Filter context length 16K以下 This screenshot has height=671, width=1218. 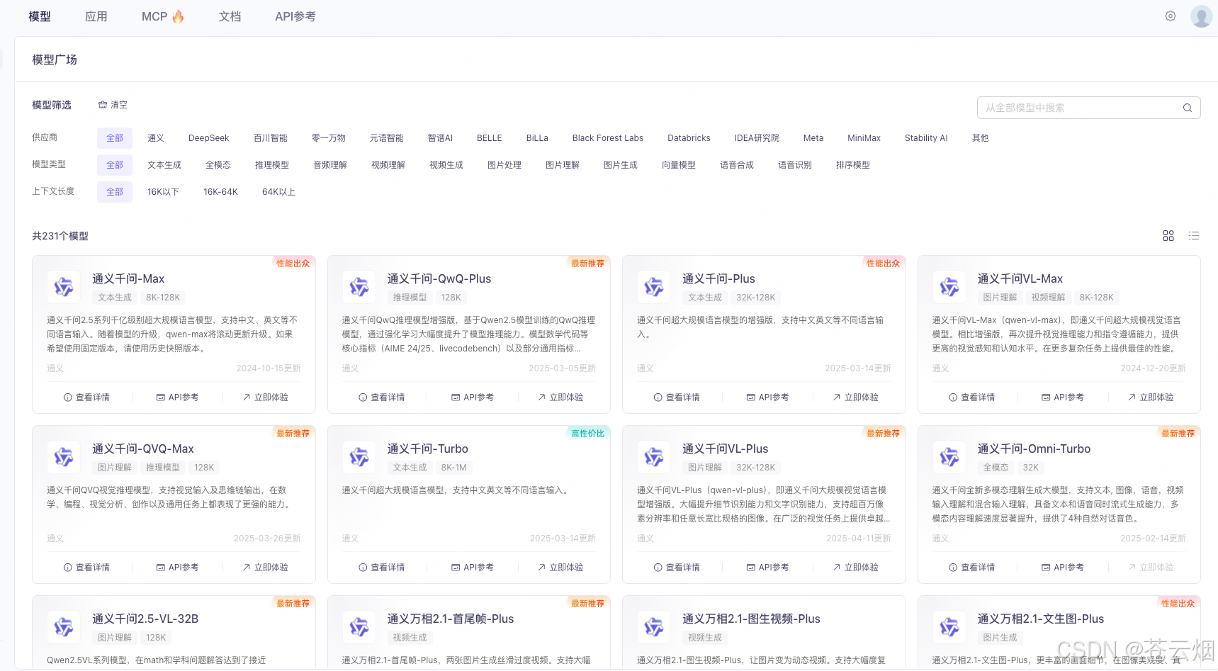(163, 192)
